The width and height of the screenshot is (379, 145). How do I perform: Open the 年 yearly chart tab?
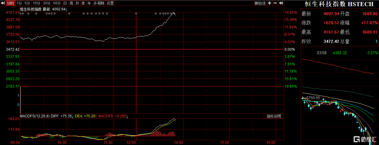click(89, 3)
